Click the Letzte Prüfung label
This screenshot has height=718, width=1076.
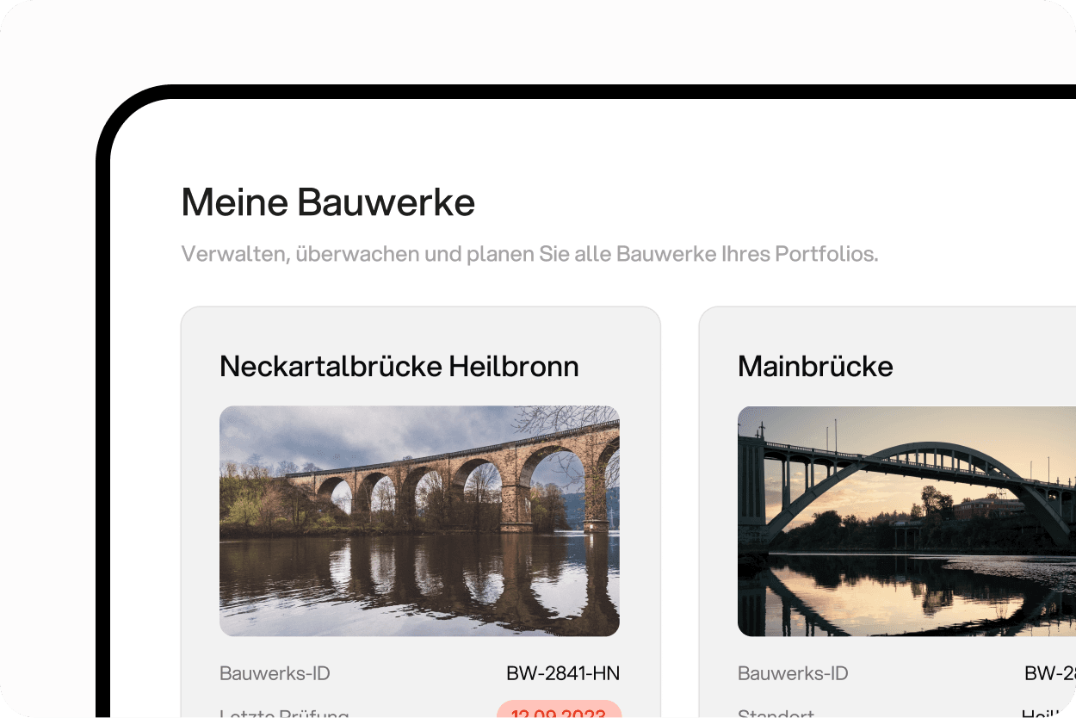(284, 714)
